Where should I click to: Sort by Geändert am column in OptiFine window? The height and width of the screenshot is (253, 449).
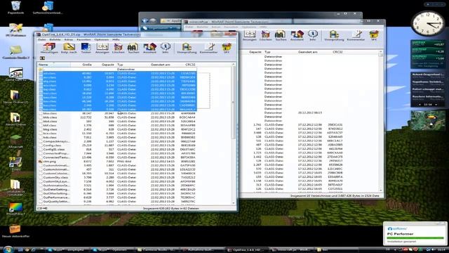pyautogui.click(x=163, y=65)
